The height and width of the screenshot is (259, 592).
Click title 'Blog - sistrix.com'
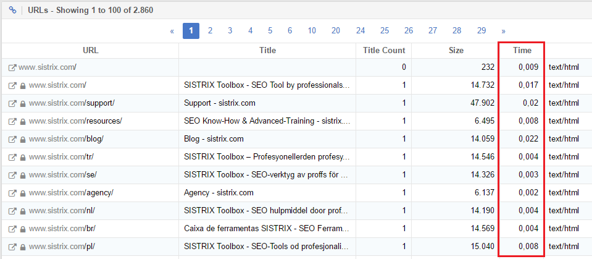(214, 139)
